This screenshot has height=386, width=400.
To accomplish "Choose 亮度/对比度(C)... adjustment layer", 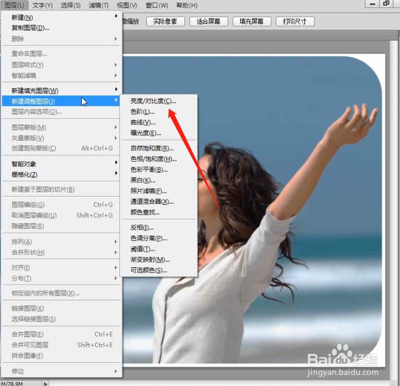I will (159, 101).
